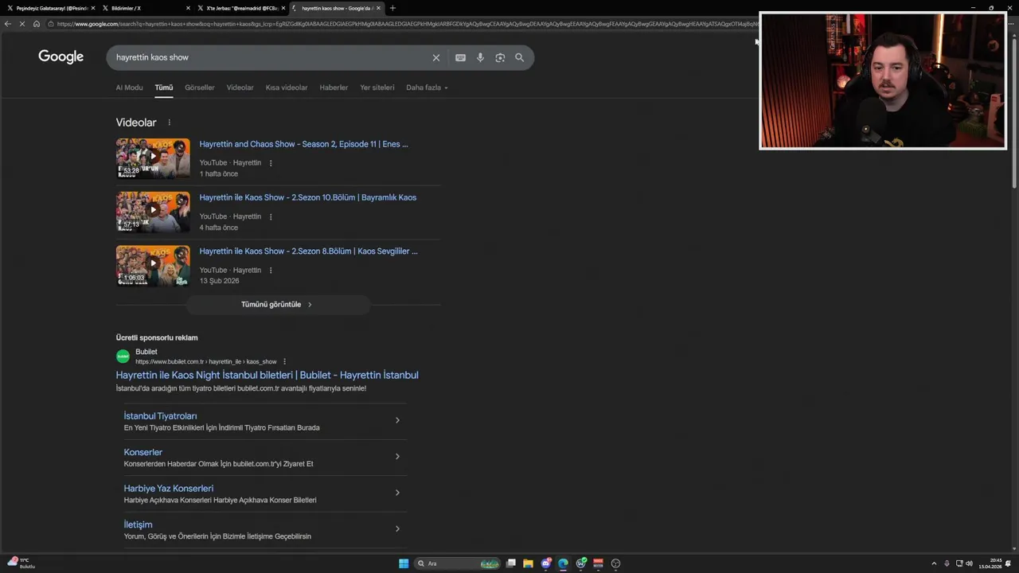The width and height of the screenshot is (1019, 573).
Task: Play the 57:13 video thumbnail
Action: 153,212
